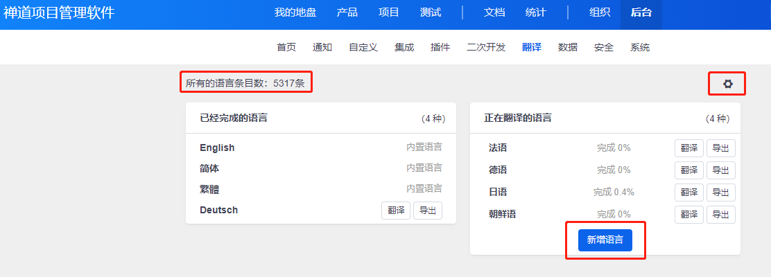This screenshot has width=771, height=277.
Task: Go to 统计 in top navigation
Action: pos(535,12)
